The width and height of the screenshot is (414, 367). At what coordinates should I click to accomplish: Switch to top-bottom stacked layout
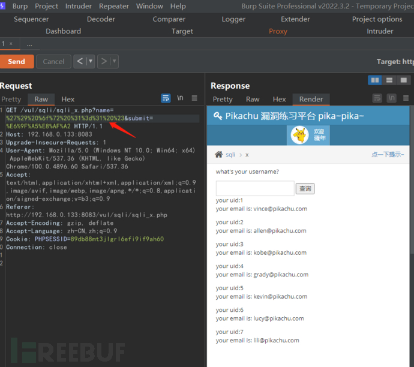(x=389, y=80)
